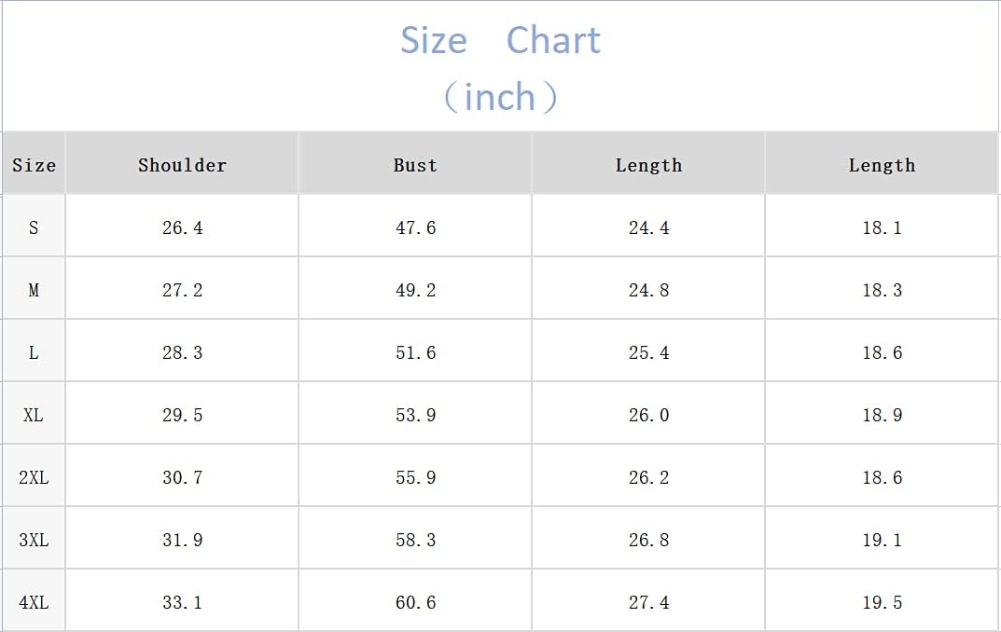Select the Shoulder column header

tap(182, 165)
